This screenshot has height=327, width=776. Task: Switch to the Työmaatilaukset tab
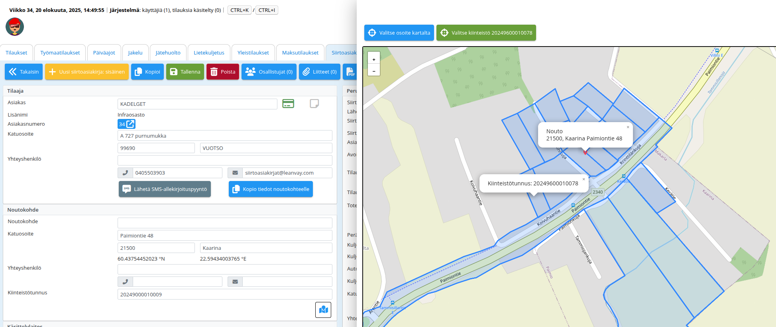[60, 53]
